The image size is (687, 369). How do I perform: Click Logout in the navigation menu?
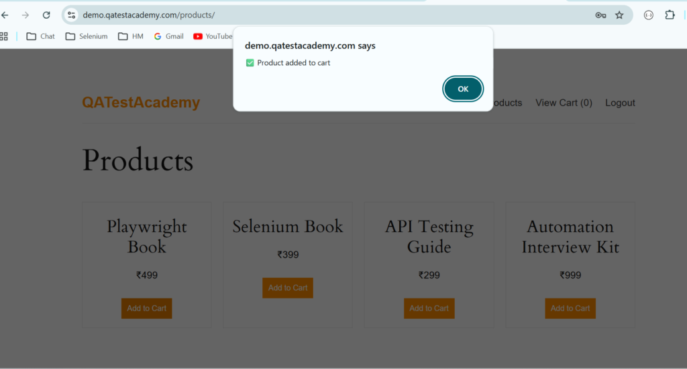[620, 103]
